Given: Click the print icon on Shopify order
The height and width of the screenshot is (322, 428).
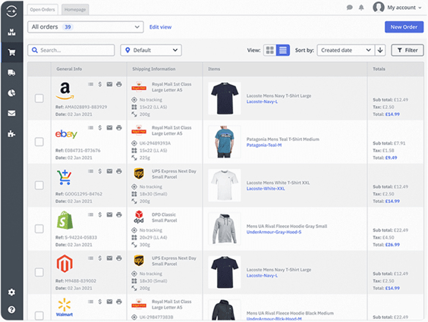Looking at the screenshot, I should point(119,214).
